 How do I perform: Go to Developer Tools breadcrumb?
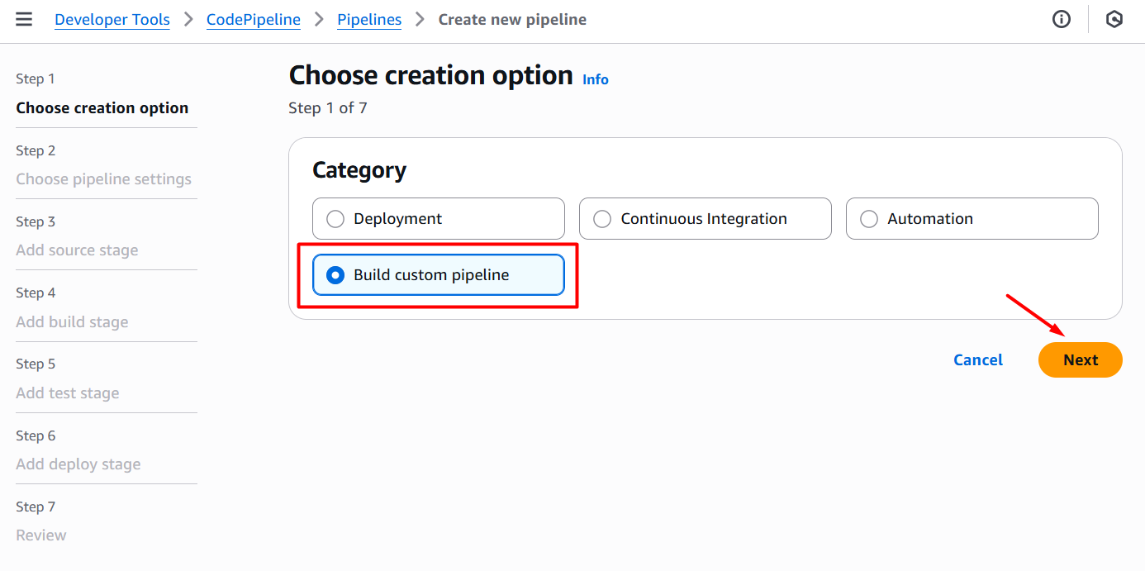(x=112, y=20)
